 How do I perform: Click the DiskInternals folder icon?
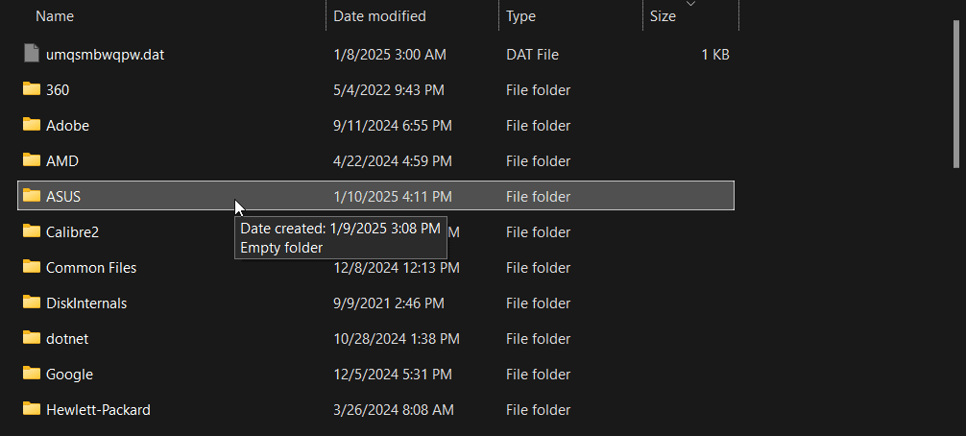point(32,303)
